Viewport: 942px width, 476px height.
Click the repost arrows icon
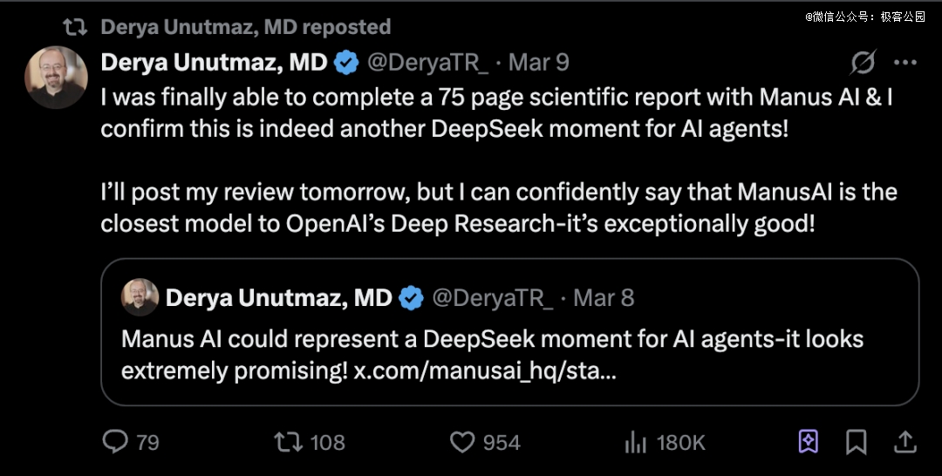click(x=289, y=442)
